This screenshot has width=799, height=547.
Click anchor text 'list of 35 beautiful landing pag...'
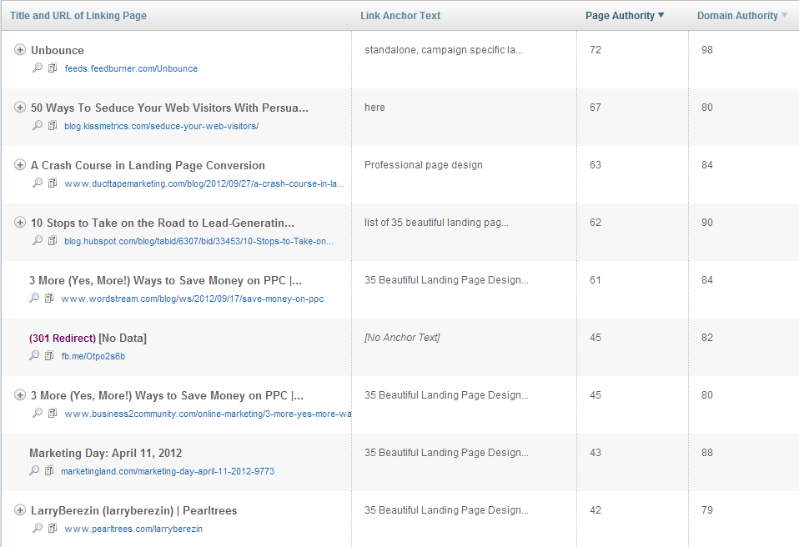tap(436, 223)
